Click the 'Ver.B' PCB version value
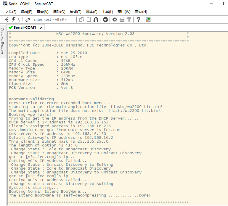Screen dimensions: 228x206 pyautogui.click(x=67, y=88)
